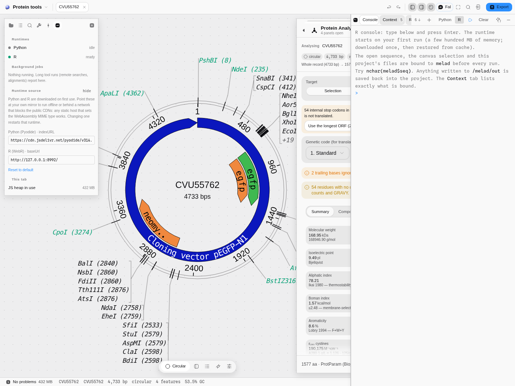Image resolution: width=515 pixels, height=386 pixels.
Task: Edit the R WebR baseUrl field
Action: [51, 160]
